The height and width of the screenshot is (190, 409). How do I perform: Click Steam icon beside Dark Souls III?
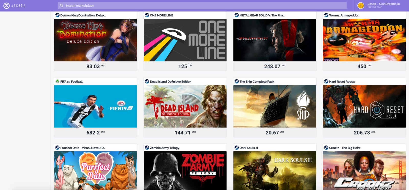coord(236,148)
